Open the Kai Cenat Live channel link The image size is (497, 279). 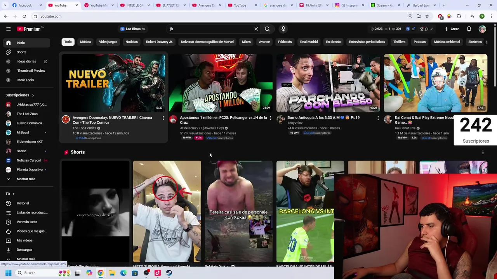point(405,128)
